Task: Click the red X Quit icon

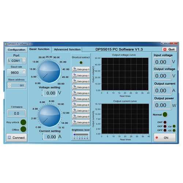Action: (165, 49)
